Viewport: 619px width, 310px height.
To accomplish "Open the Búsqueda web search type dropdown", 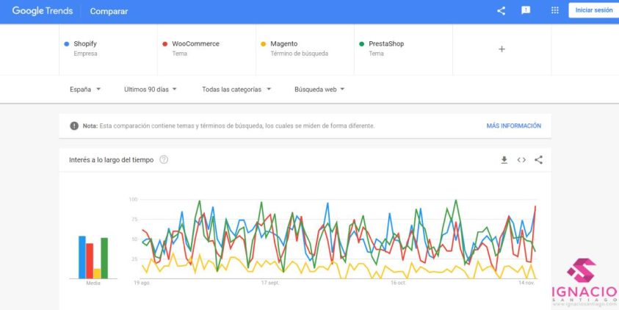I will (x=319, y=90).
